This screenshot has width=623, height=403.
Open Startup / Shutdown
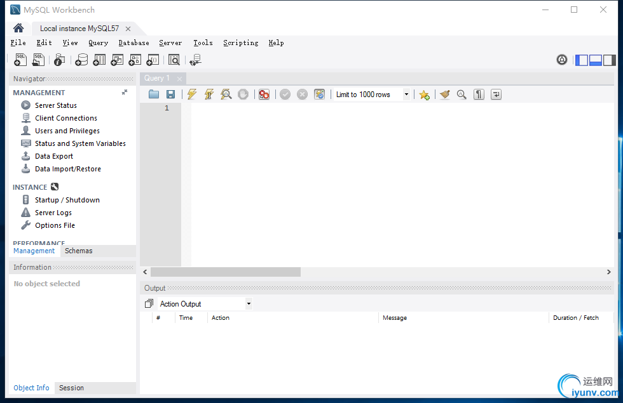(67, 200)
